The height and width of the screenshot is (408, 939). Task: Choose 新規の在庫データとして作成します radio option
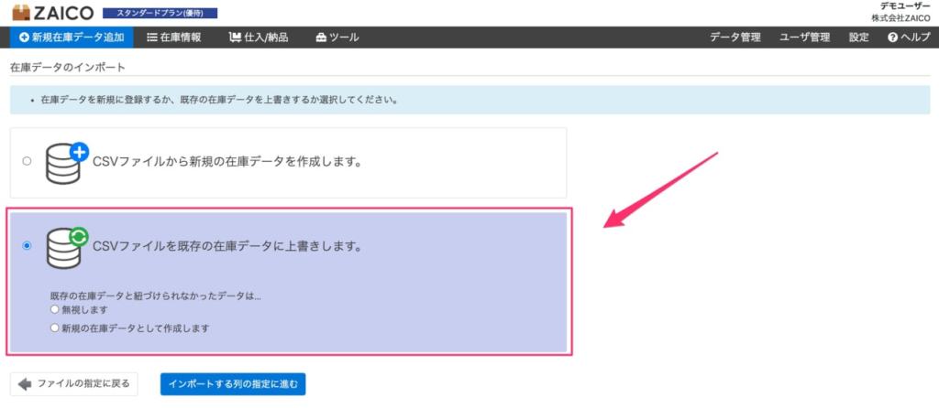pyautogui.click(x=54, y=327)
